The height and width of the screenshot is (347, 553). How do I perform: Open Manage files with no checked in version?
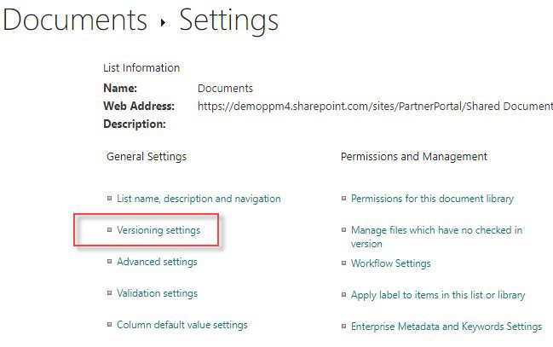coord(436,237)
